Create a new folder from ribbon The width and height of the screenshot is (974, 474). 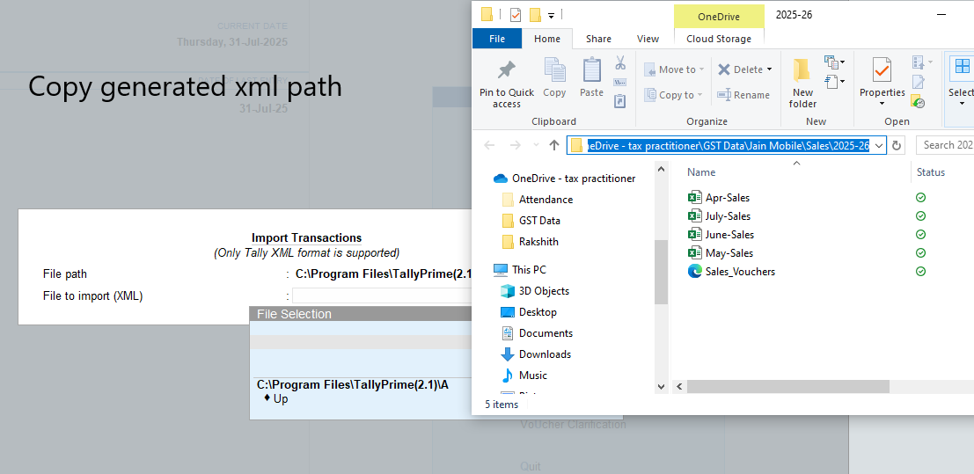tap(802, 84)
